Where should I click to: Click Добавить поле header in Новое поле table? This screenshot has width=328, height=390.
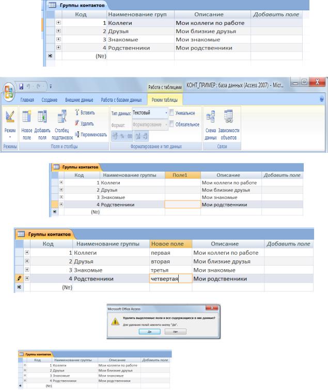point(288,243)
